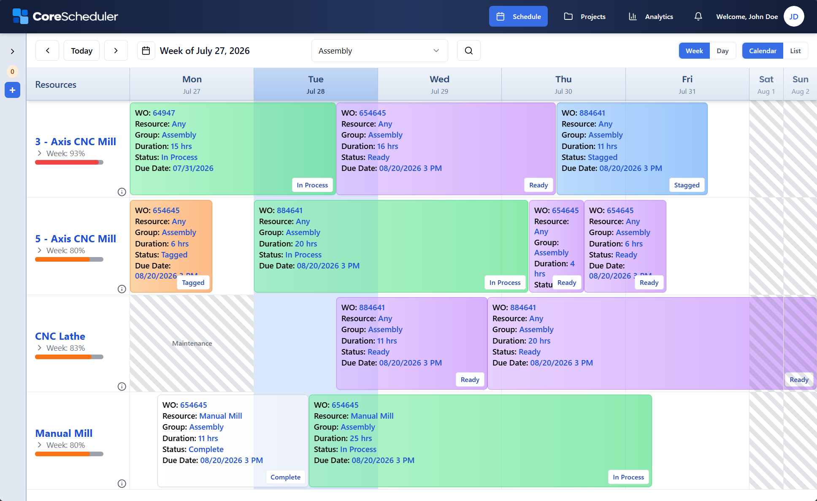The image size is (817, 501).
Task: Open info icon for Manual Mill
Action: [122, 484]
